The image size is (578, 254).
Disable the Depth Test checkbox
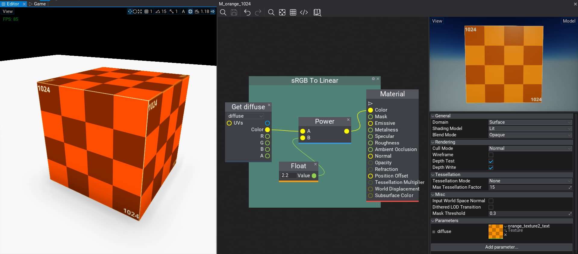coord(491,161)
